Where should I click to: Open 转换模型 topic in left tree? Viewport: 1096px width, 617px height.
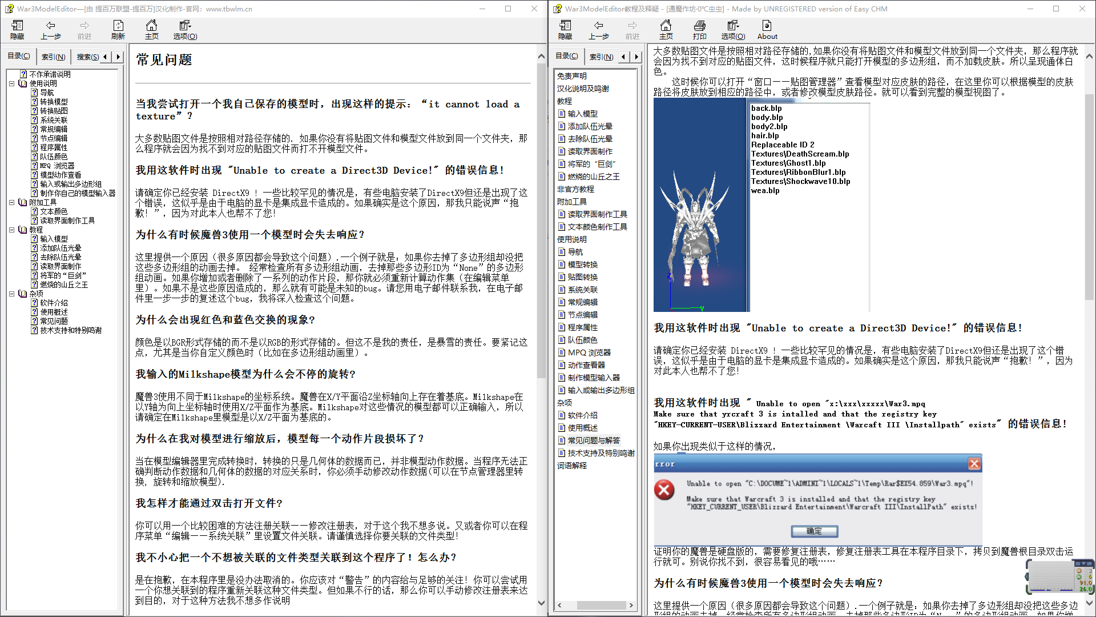point(54,102)
